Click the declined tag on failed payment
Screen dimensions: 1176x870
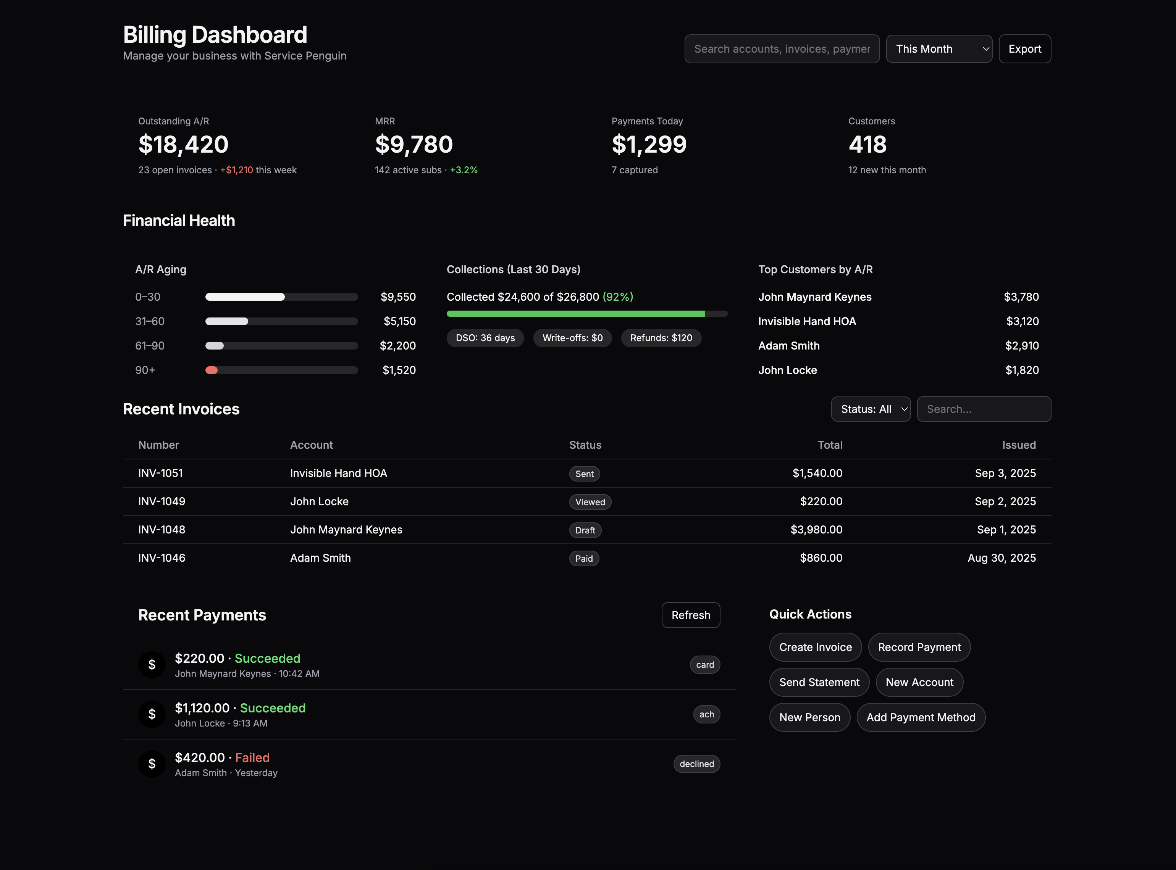click(x=696, y=764)
